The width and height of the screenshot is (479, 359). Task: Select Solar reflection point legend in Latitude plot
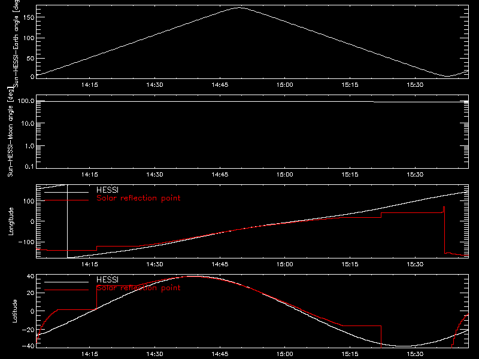(138, 288)
